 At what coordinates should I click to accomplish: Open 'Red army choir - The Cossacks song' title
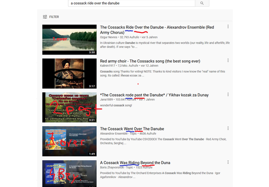click(x=150, y=61)
